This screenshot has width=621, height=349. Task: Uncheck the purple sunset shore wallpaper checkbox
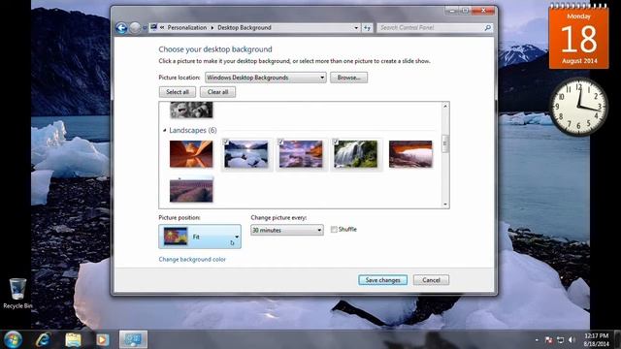[x=280, y=142]
